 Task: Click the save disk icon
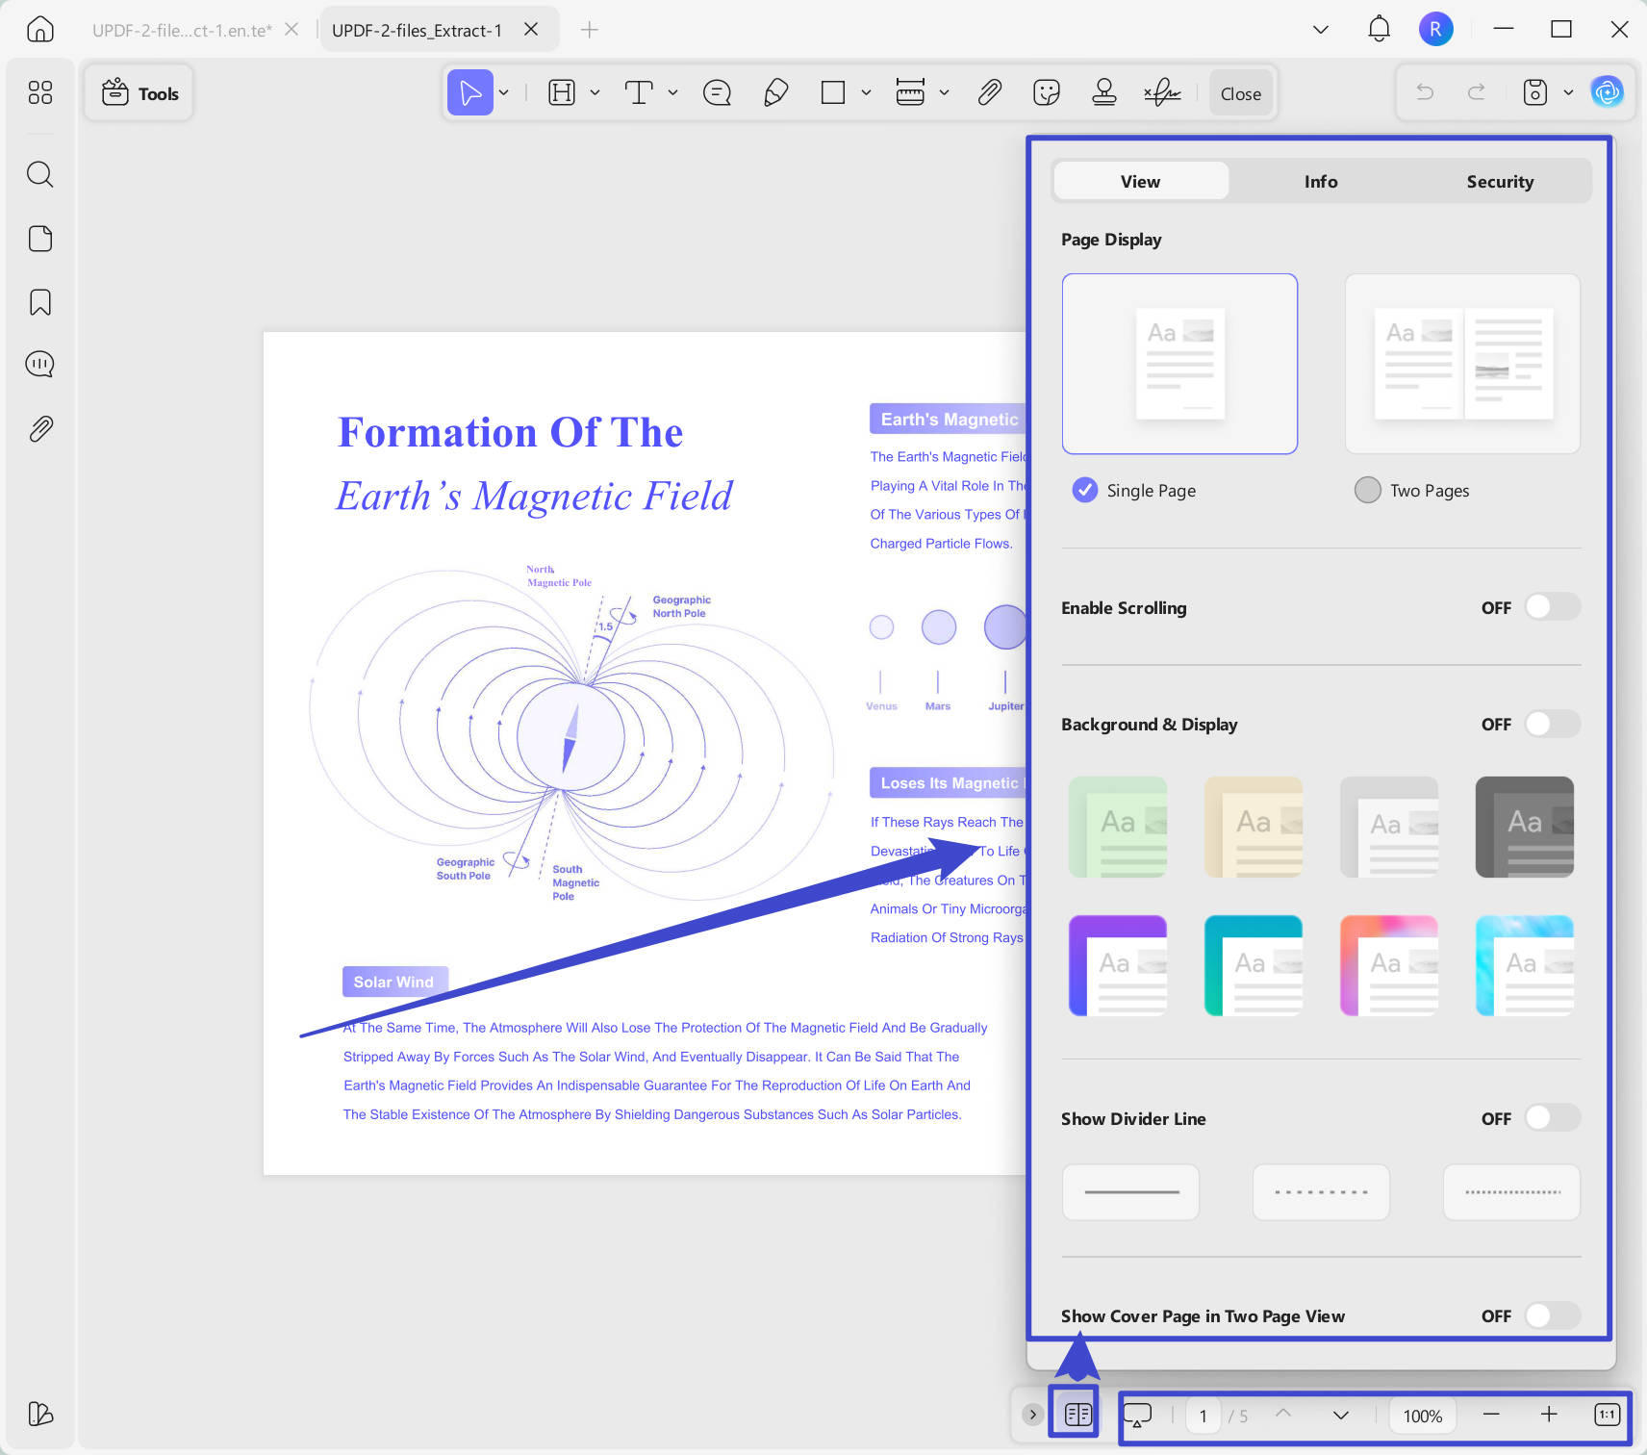[x=1535, y=92]
